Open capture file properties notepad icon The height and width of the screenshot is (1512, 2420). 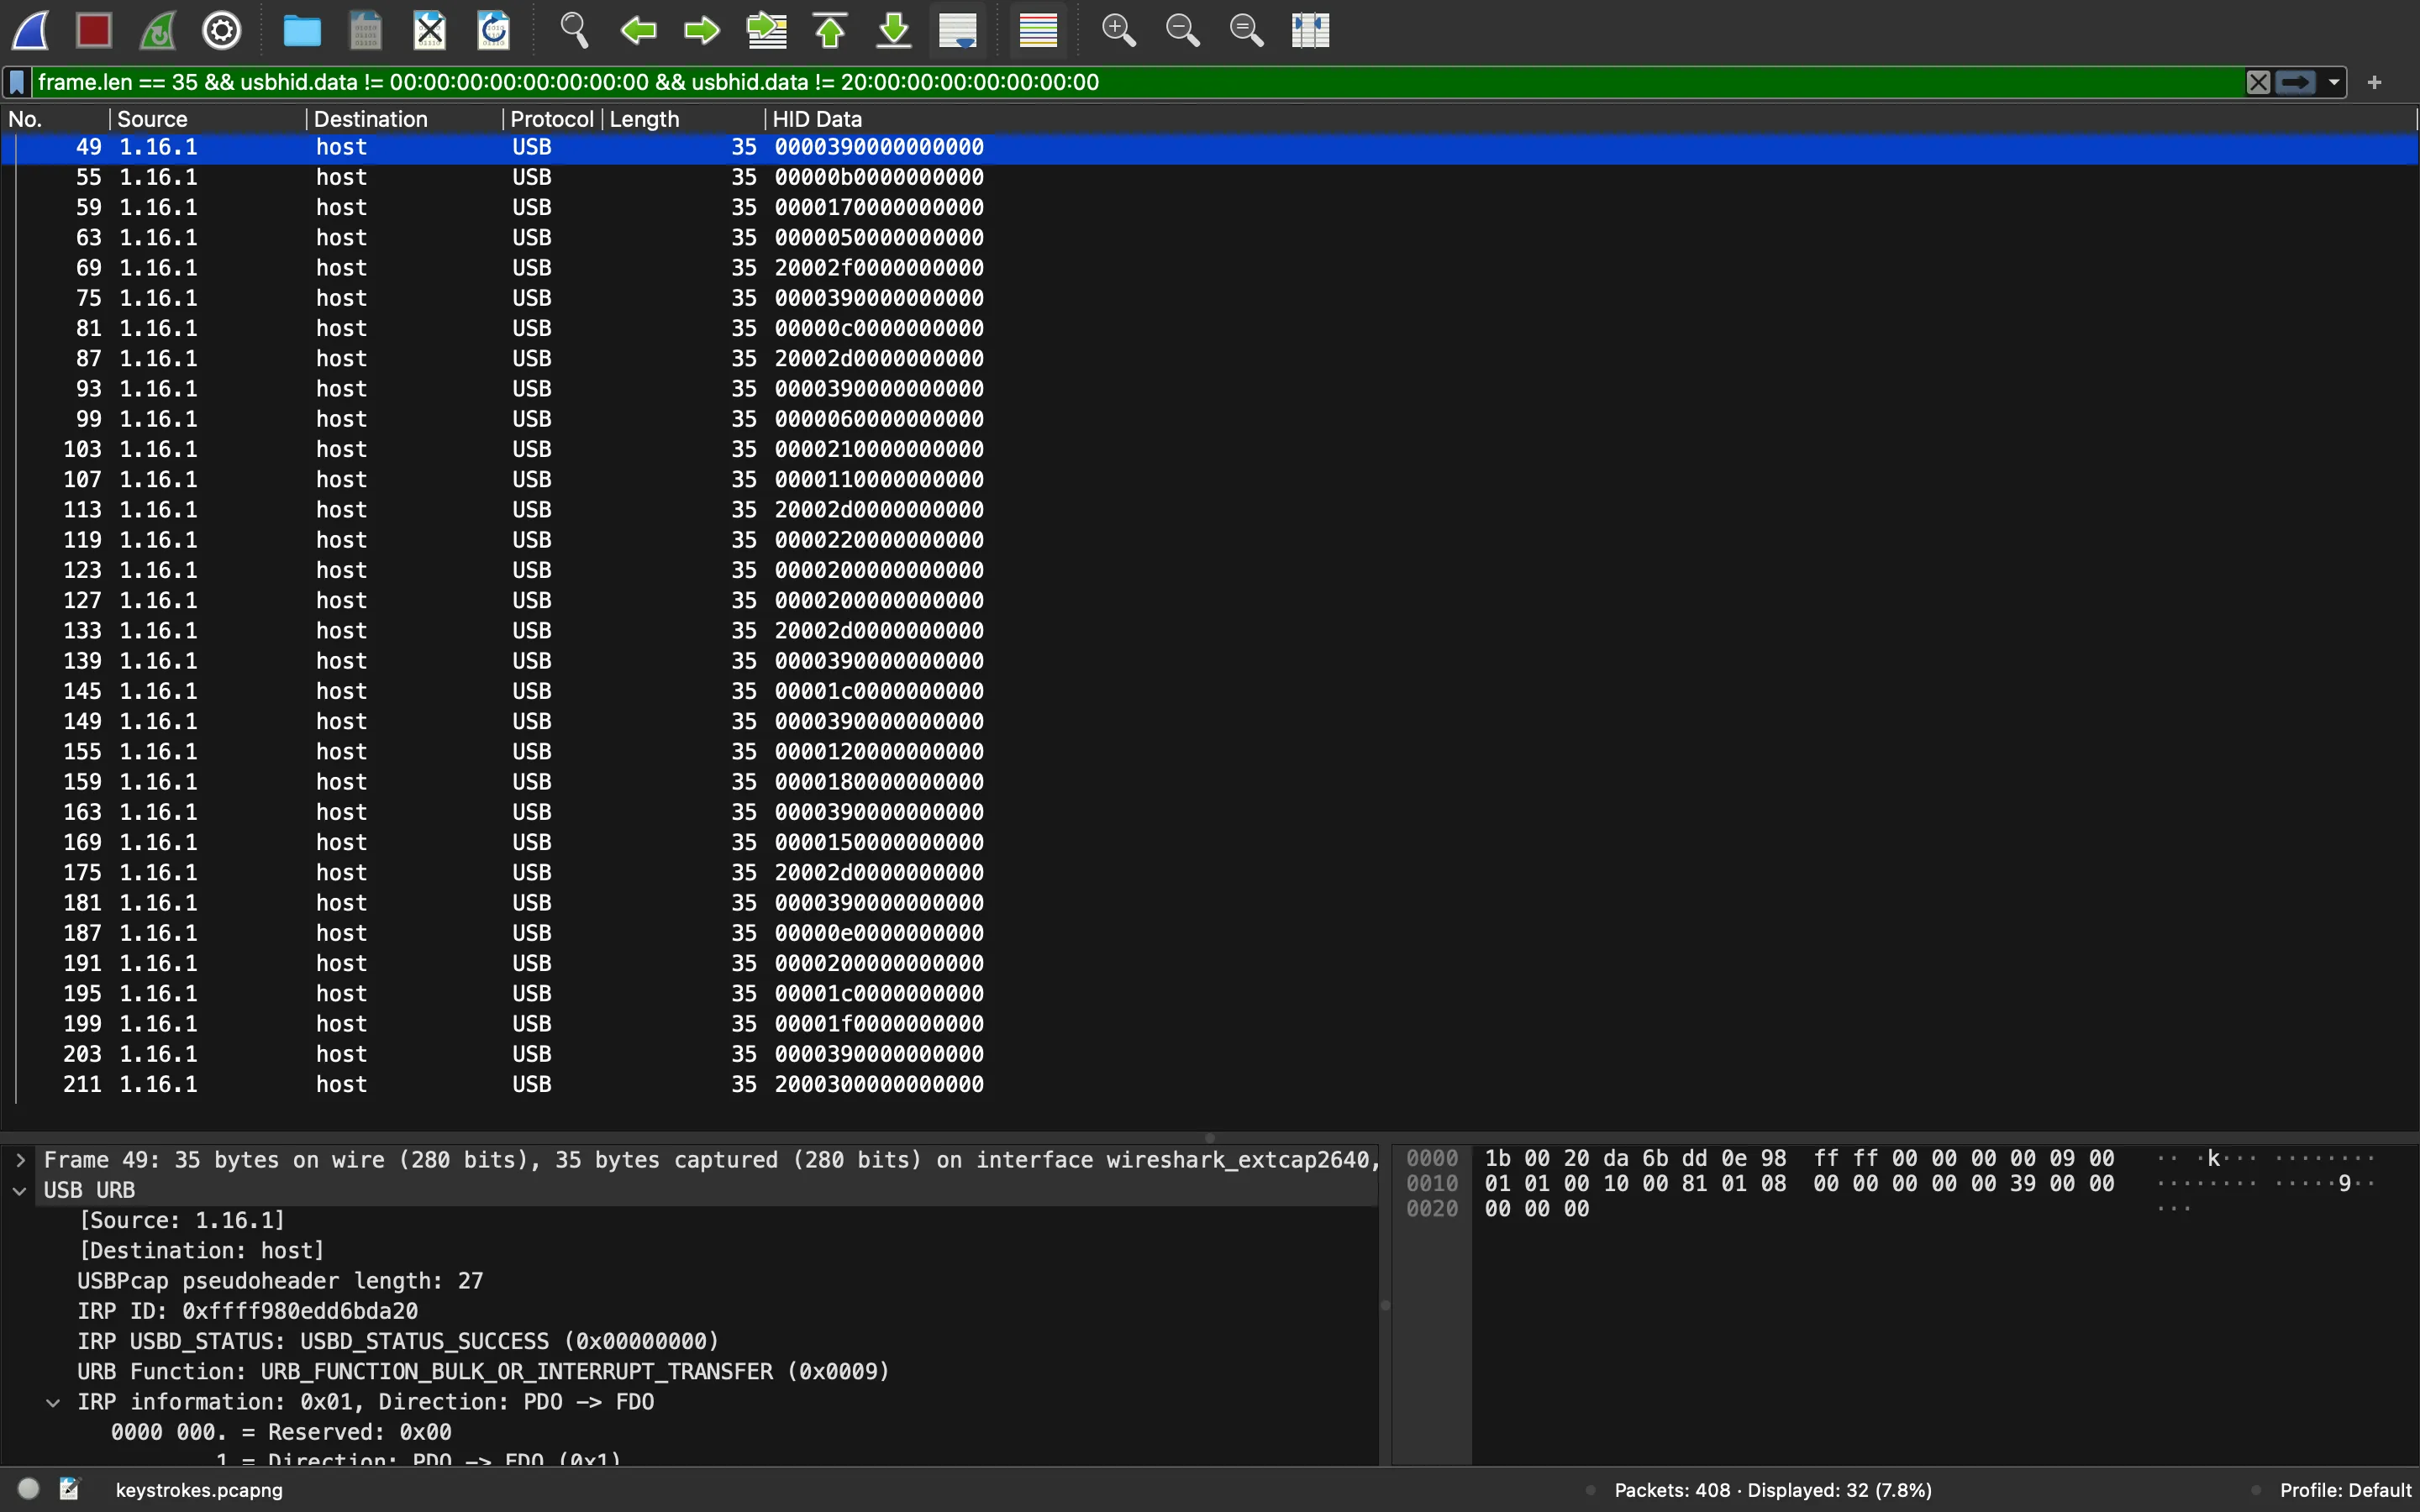(69, 1489)
